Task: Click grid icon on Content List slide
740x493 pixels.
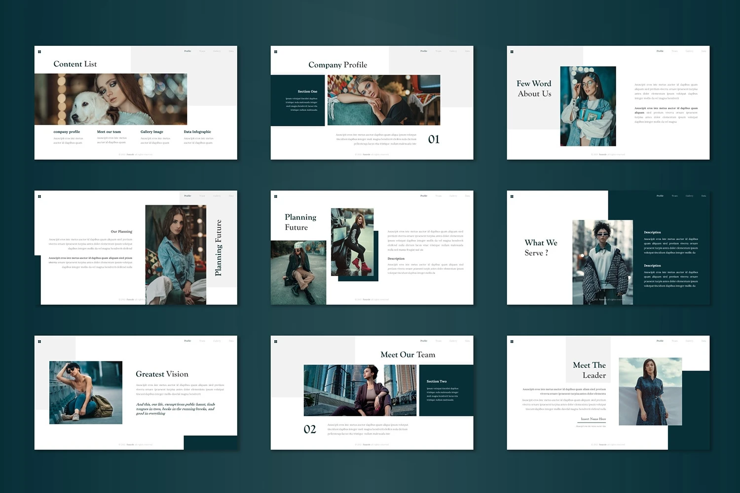Action: (39, 52)
